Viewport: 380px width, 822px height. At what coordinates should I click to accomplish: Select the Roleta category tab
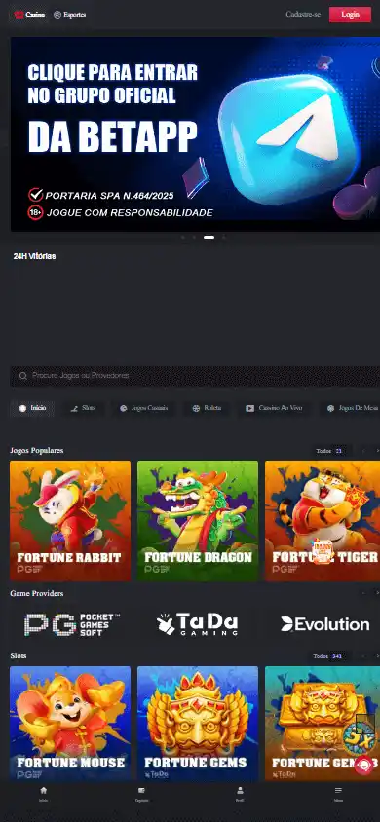(207, 408)
